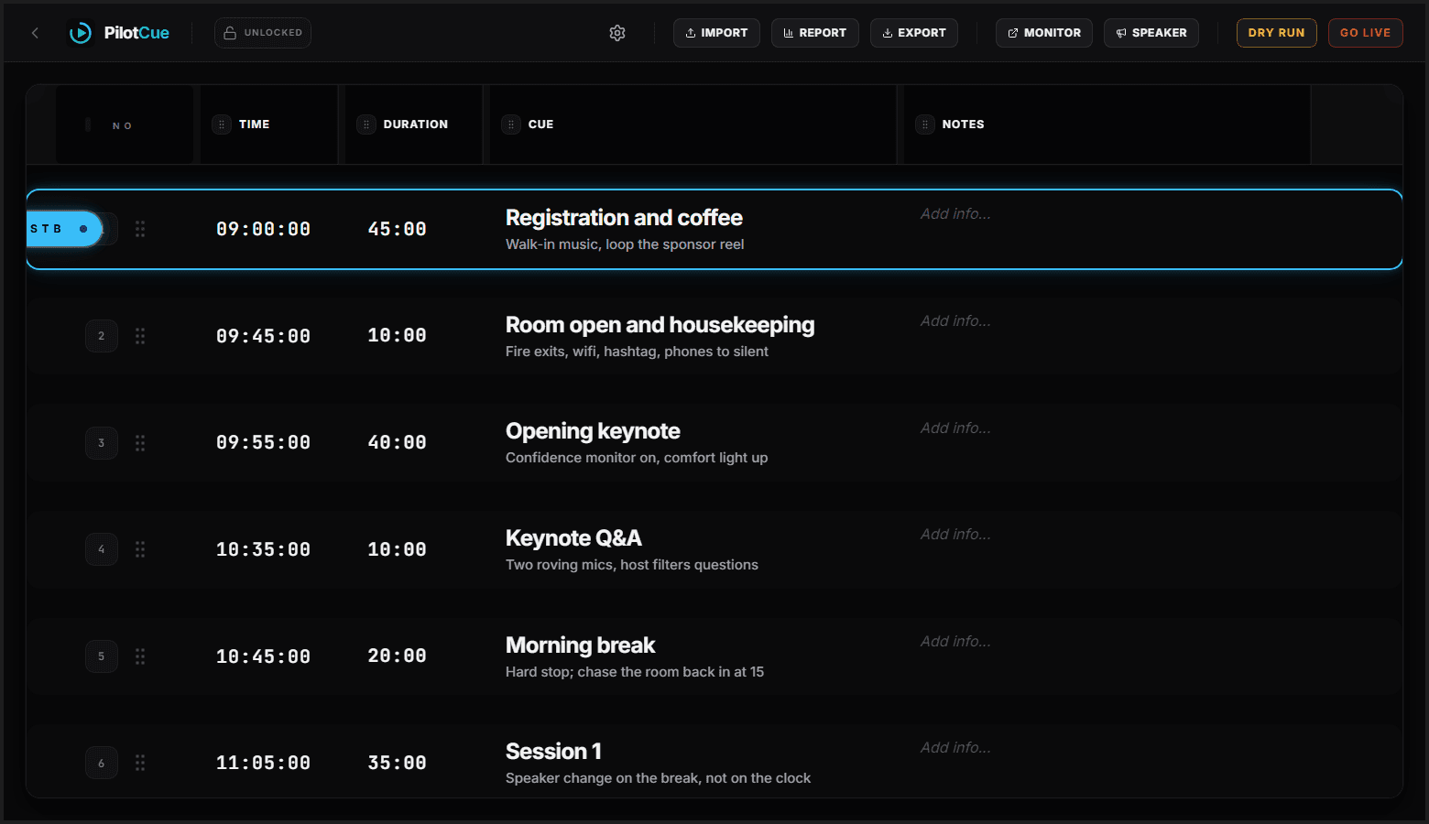Click the PilotCue logo
The image size is (1429, 824).
tap(119, 33)
